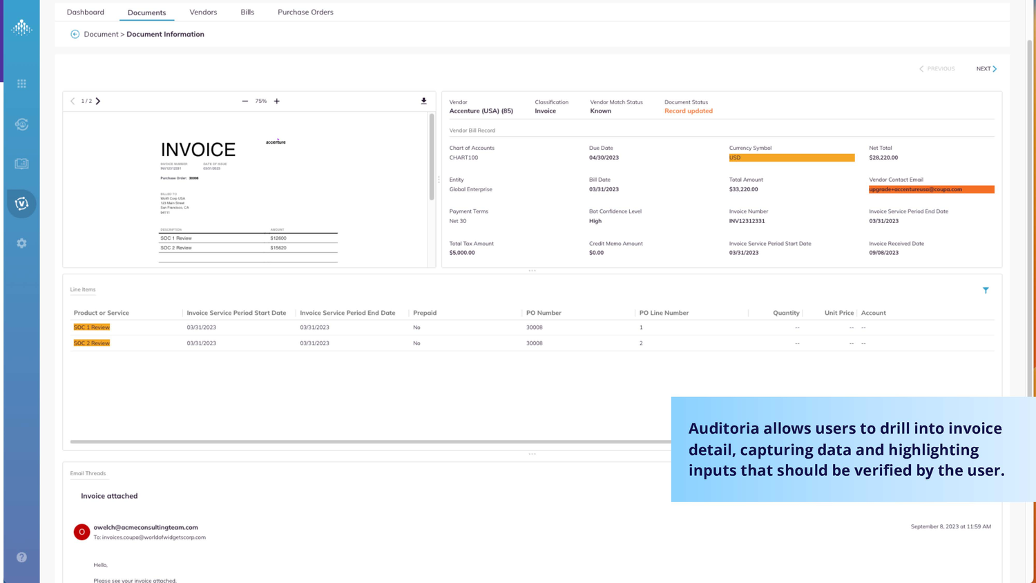Select the bot automation icon in the sidebar

point(21,124)
